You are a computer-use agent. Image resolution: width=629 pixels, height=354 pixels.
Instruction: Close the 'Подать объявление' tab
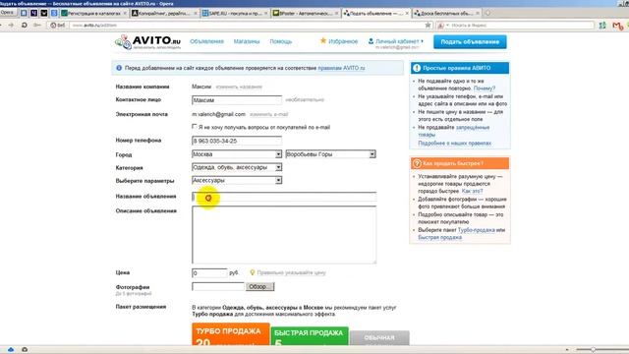[x=407, y=13]
